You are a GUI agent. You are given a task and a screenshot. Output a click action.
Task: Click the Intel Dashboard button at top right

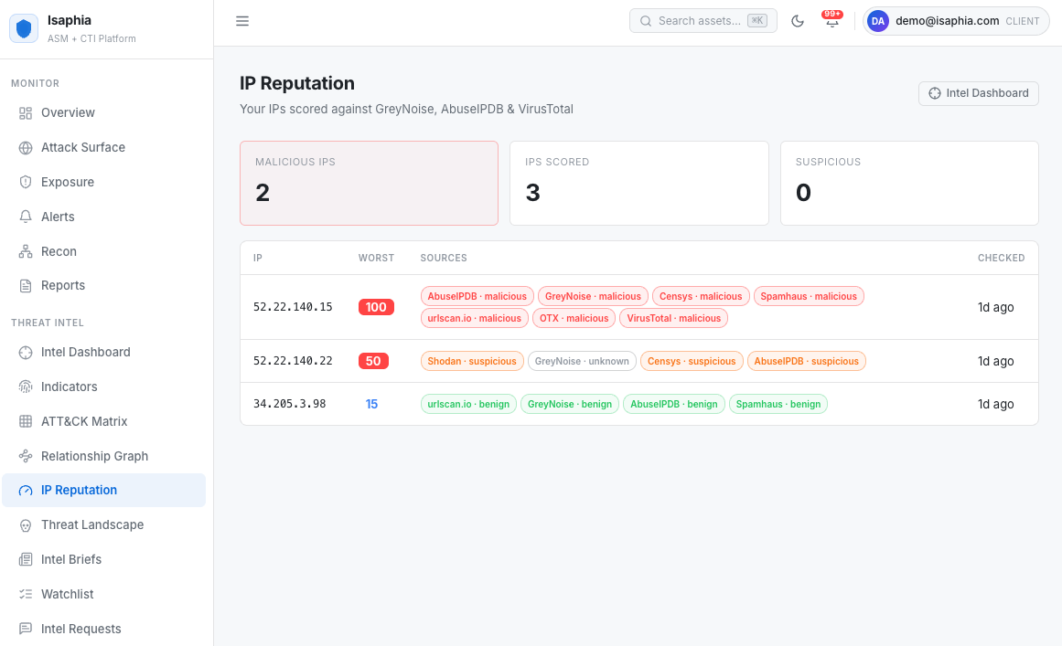pyautogui.click(x=978, y=93)
